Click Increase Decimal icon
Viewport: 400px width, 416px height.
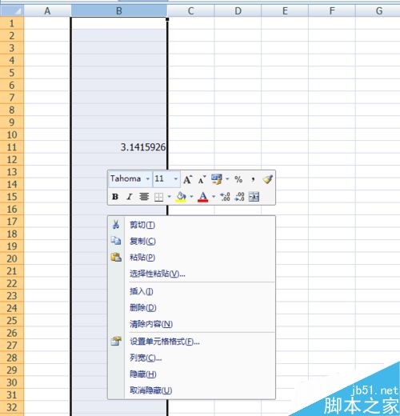[x=225, y=197]
